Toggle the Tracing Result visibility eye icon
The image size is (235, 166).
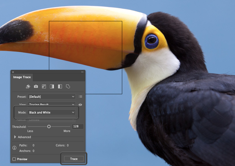coord(80,104)
